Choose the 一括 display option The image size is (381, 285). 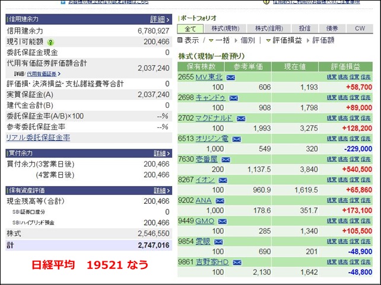(223, 40)
